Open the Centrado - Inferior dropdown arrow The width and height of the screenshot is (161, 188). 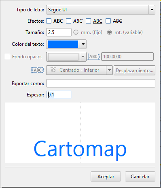[x=109, y=70]
